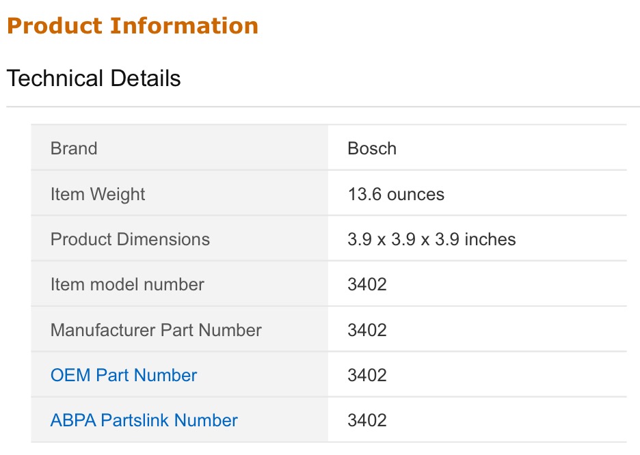Click the Item Weight label
The width and height of the screenshot is (640, 455).
(98, 195)
